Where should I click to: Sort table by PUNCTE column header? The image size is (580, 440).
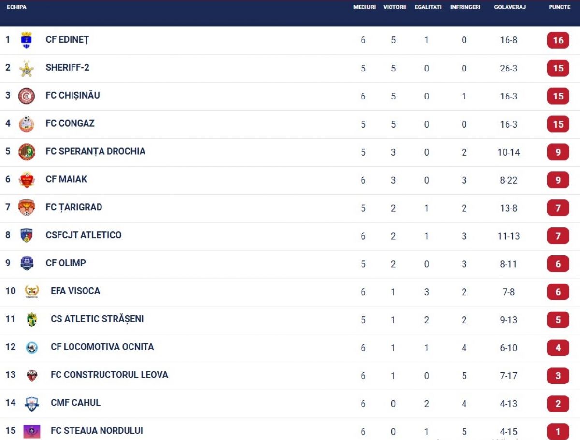pos(559,7)
